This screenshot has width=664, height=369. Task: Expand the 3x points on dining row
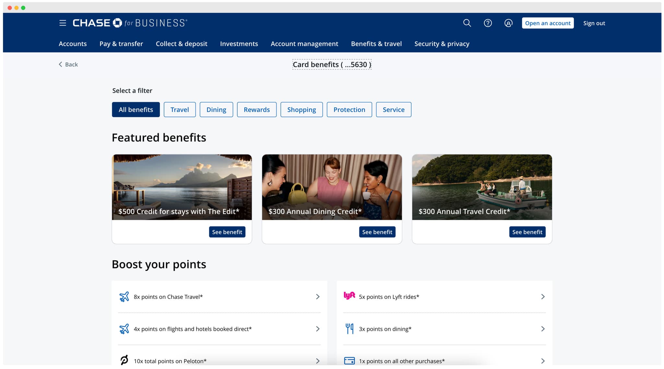542,329
